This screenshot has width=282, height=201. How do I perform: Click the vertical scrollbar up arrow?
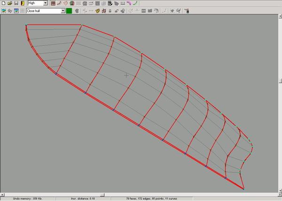[x=280, y=16]
